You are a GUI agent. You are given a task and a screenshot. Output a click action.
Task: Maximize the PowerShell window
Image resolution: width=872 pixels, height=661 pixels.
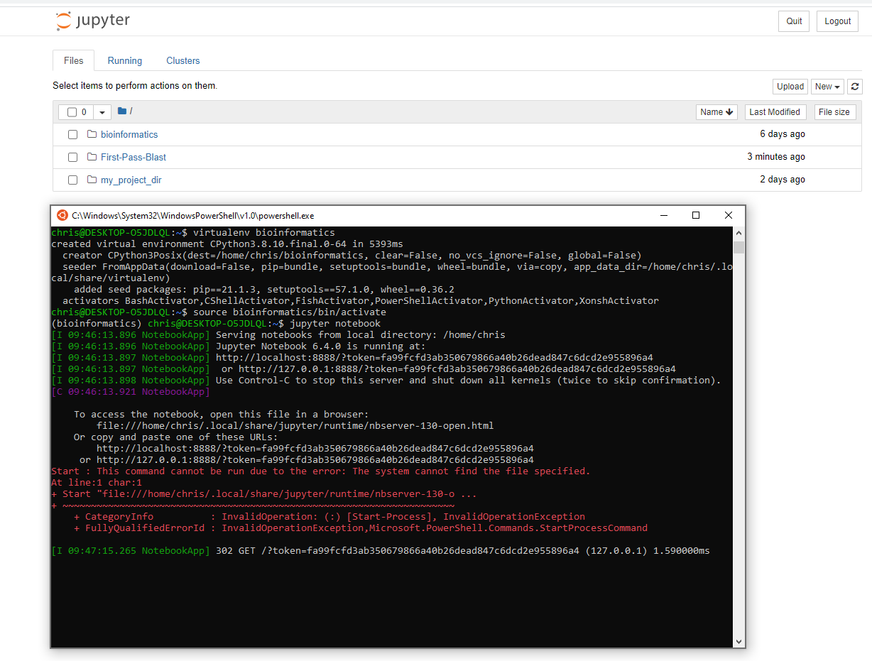tap(696, 215)
